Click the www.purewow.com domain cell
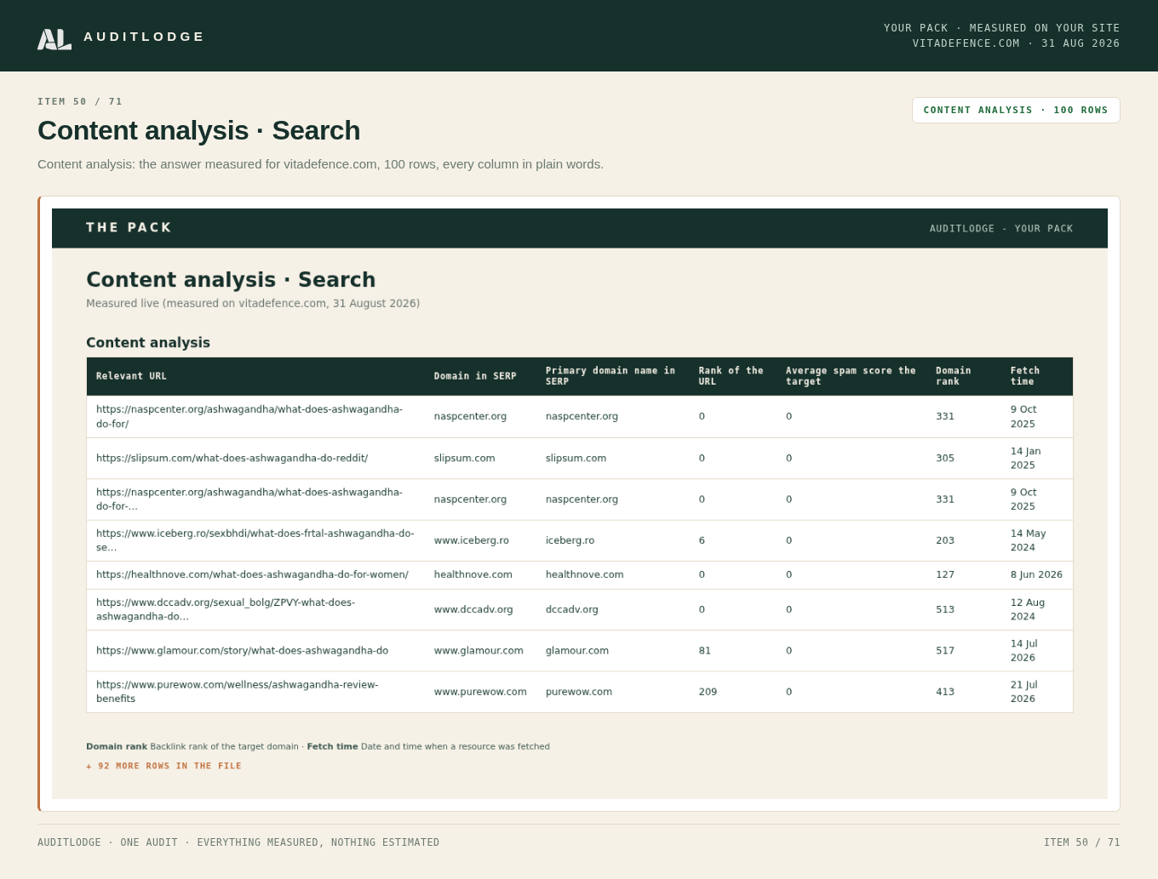Viewport: 1158px width, 879px height. click(x=480, y=692)
